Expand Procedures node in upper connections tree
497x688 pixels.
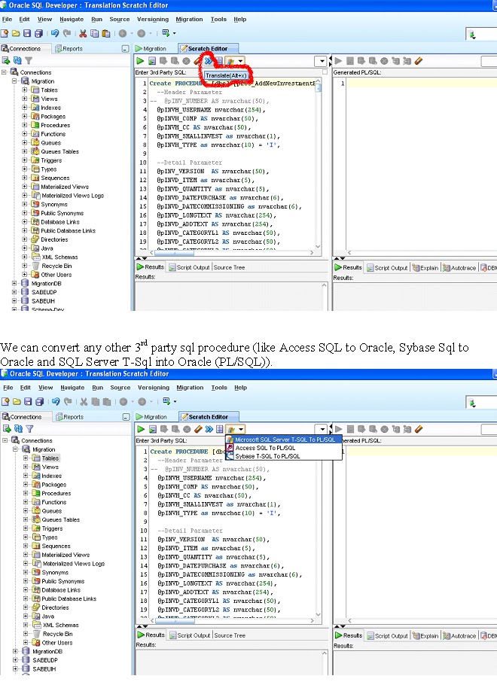coord(25,125)
